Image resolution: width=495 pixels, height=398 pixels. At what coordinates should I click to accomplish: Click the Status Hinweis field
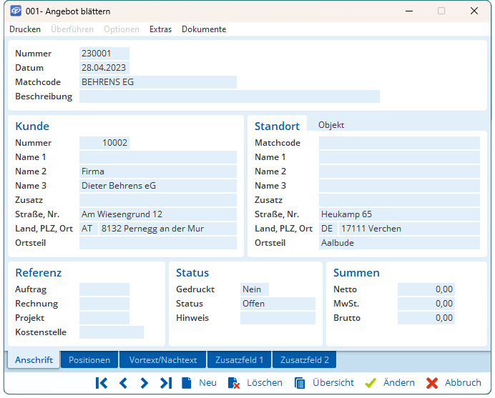point(278,318)
